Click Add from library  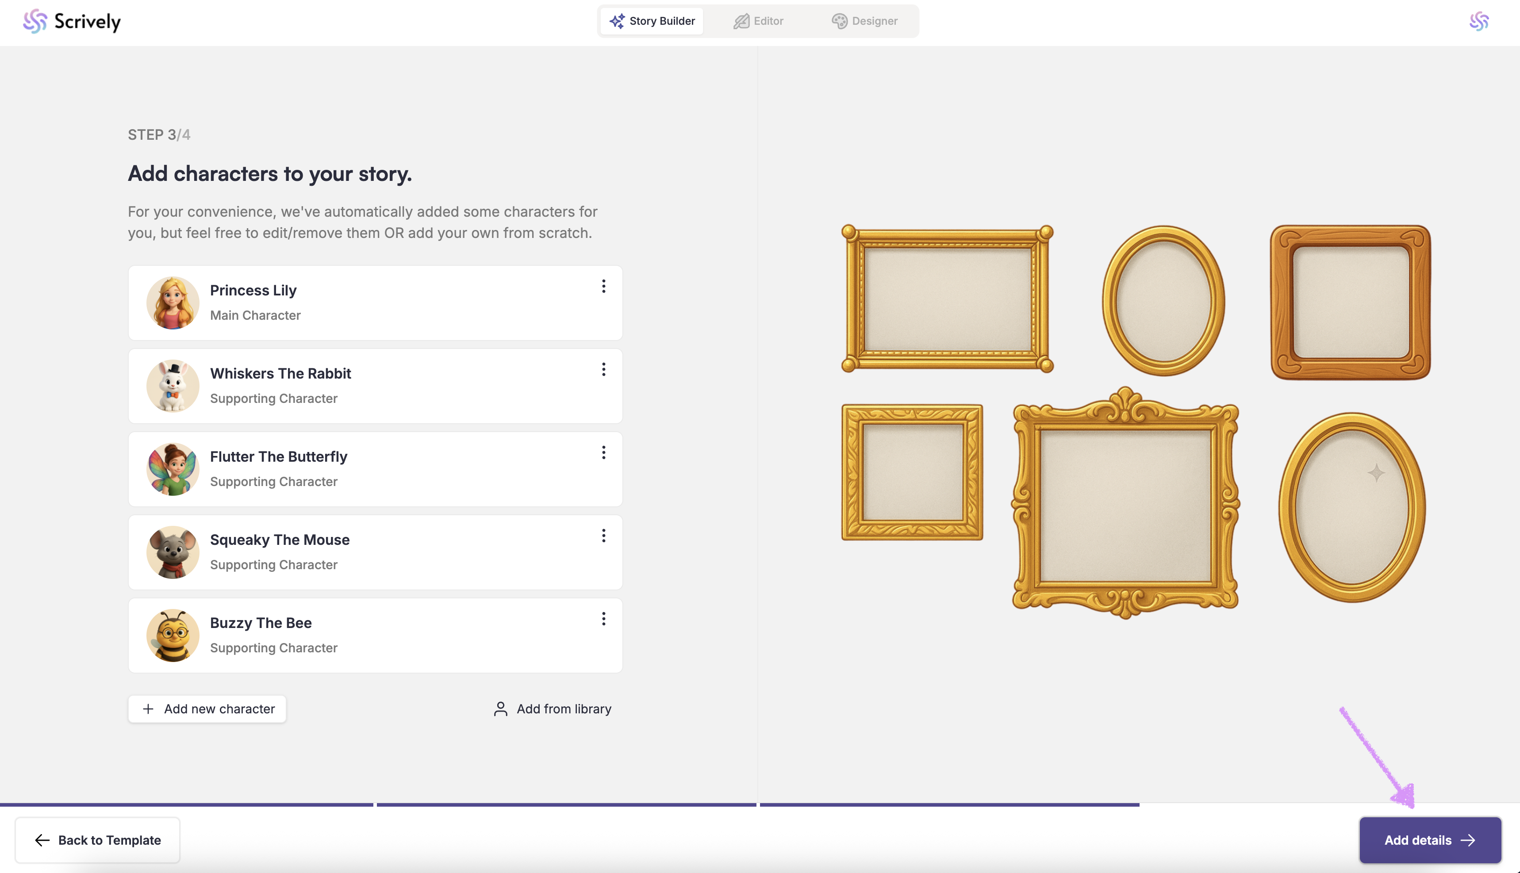click(x=552, y=709)
